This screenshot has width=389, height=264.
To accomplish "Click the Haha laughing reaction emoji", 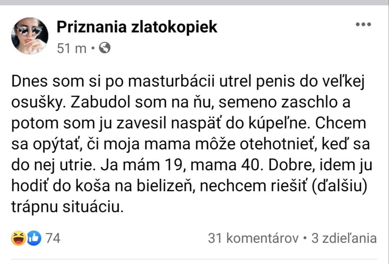I will click(18, 238).
